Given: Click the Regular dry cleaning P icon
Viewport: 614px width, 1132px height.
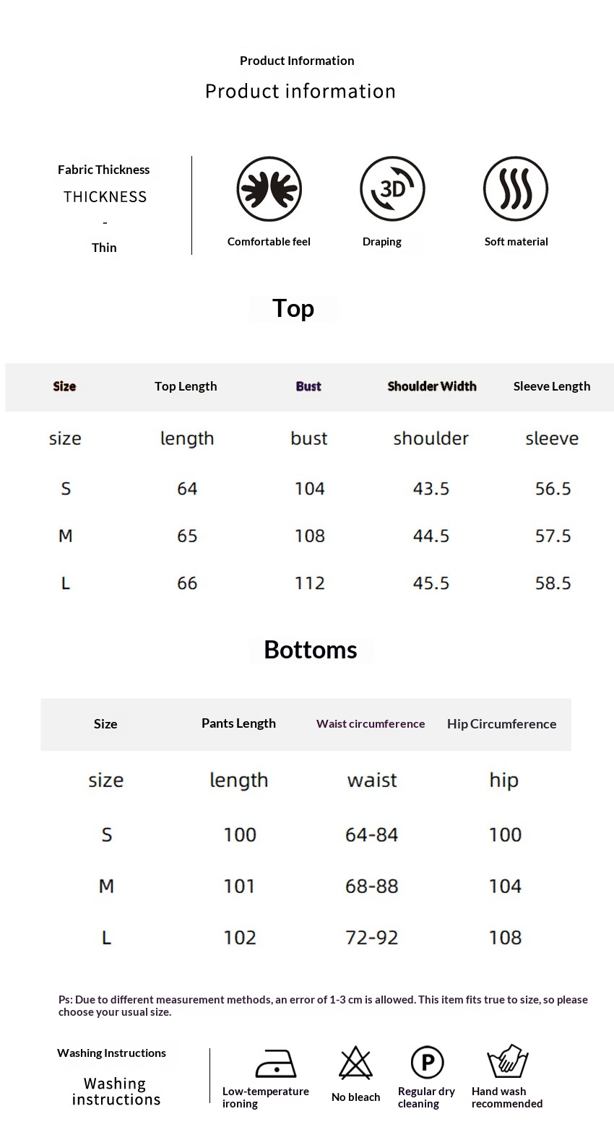Looking at the screenshot, I should pos(427,1063).
